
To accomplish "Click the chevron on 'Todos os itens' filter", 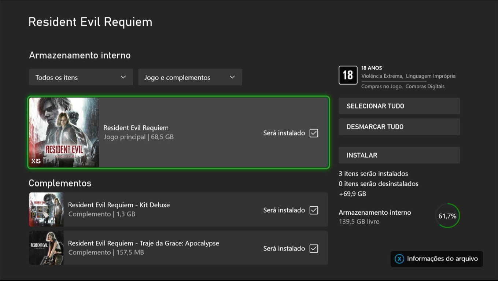I will tap(123, 77).
